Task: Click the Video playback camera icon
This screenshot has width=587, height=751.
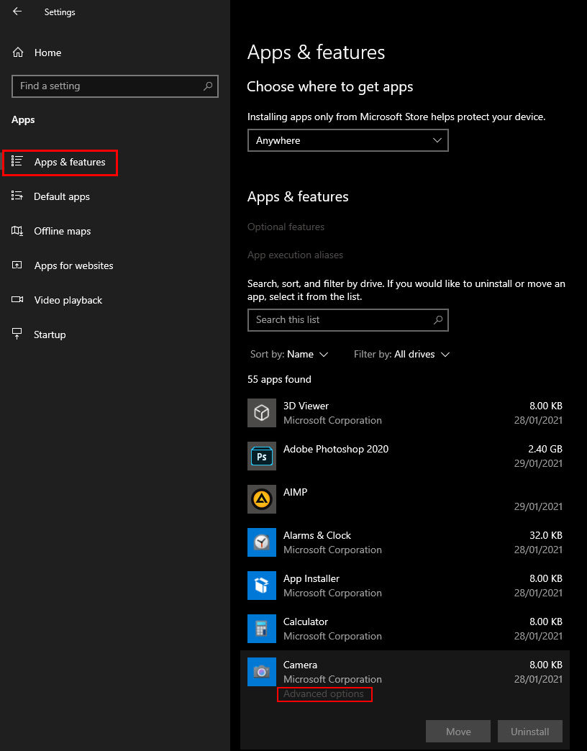Action: tap(17, 300)
